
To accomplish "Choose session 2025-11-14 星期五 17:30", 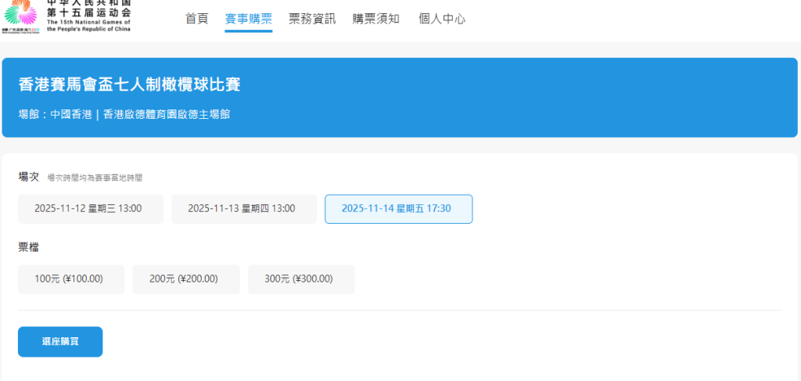I will [x=398, y=209].
